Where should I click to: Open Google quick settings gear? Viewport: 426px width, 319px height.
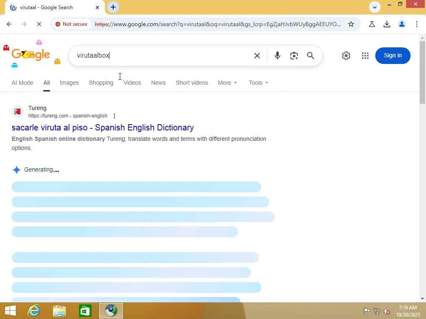click(346, 56)
